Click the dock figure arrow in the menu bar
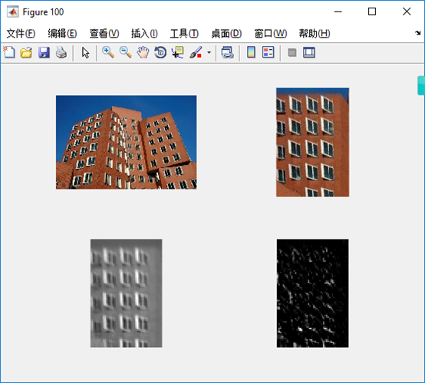Image resolution: width=425 pixels, height=383 pixels. coord(417,33)
